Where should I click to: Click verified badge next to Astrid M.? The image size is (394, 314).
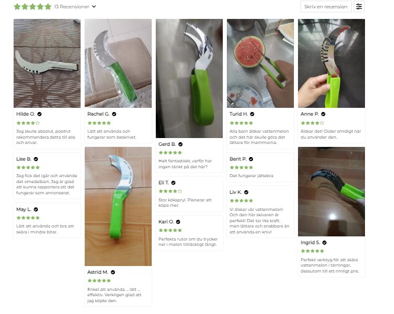(113, 273)
